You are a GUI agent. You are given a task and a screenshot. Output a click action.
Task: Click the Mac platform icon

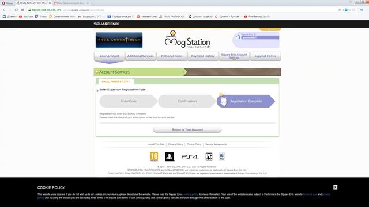(x=222, y=156)
